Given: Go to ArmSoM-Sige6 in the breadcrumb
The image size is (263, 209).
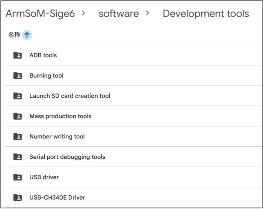Looking at the screenshot, I should click(40, 14).
